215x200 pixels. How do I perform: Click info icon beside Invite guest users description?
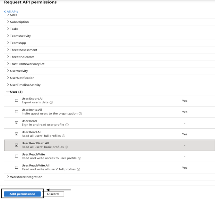80,114
